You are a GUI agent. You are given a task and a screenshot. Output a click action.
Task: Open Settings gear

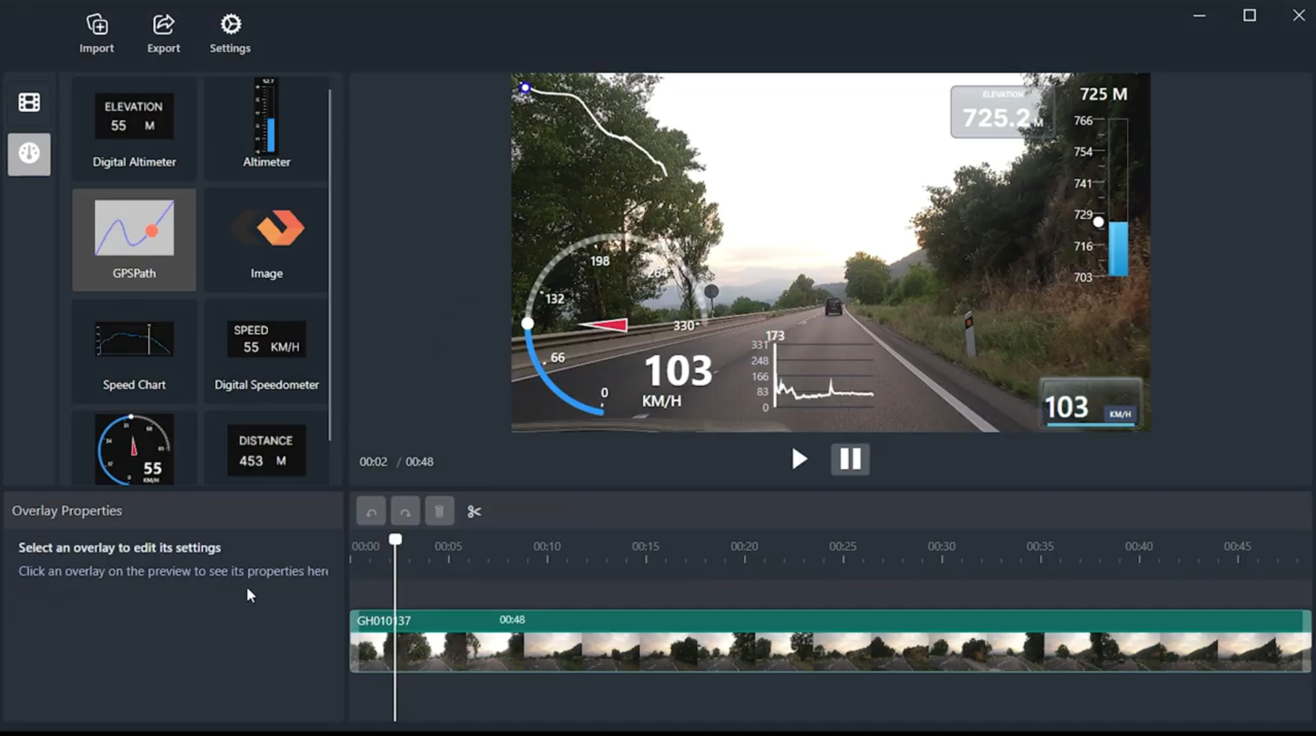click(x=230, y=34)
